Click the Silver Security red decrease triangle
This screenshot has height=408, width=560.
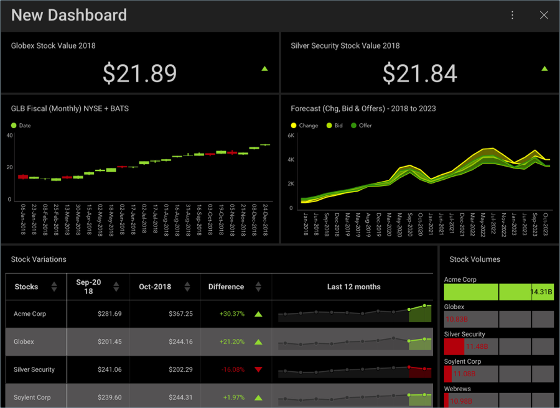point(258,369)
